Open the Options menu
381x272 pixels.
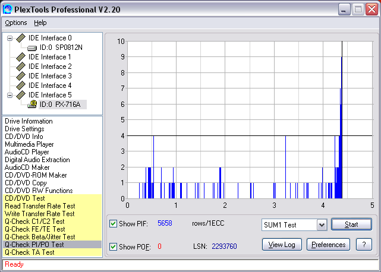point(16,23)
